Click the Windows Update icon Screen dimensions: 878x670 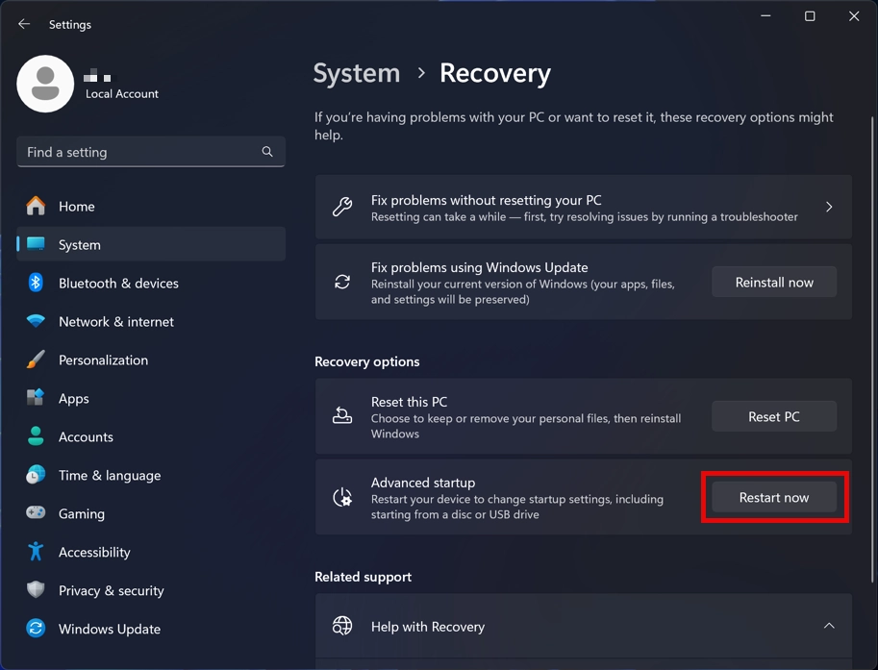(x=36, y=629)
